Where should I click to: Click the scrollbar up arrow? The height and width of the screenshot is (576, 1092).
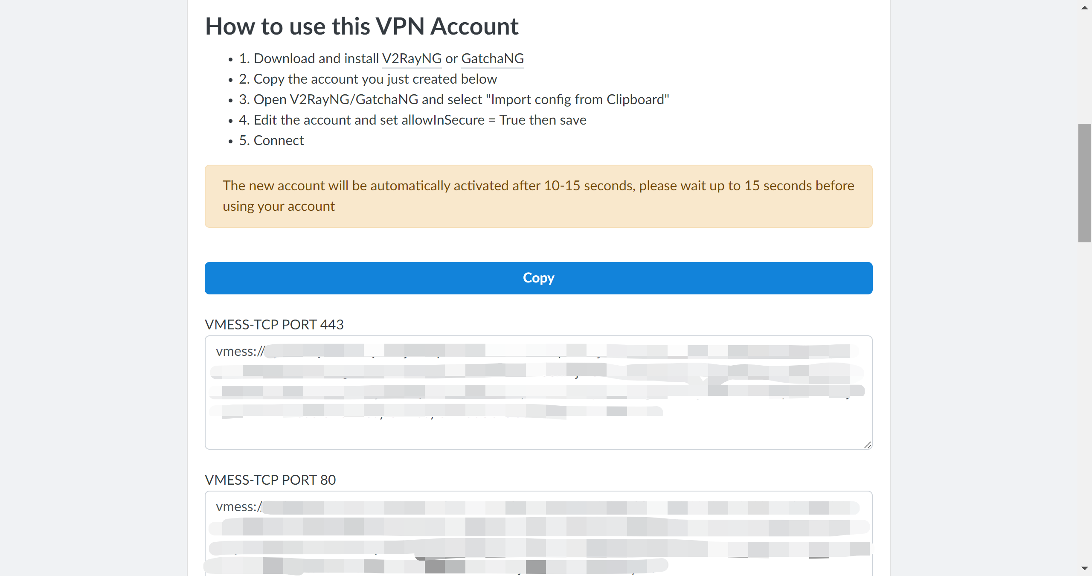[x=1084, y=8]
